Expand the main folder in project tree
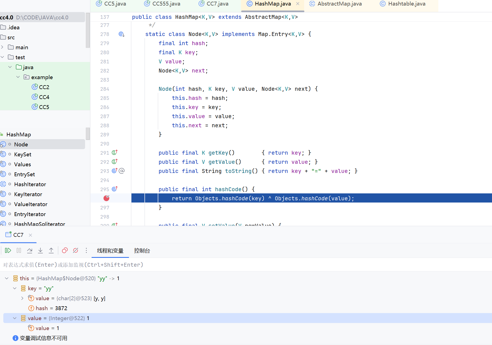Image resolution: width=492 pixels, height=345 pixels. click(2, 47)
